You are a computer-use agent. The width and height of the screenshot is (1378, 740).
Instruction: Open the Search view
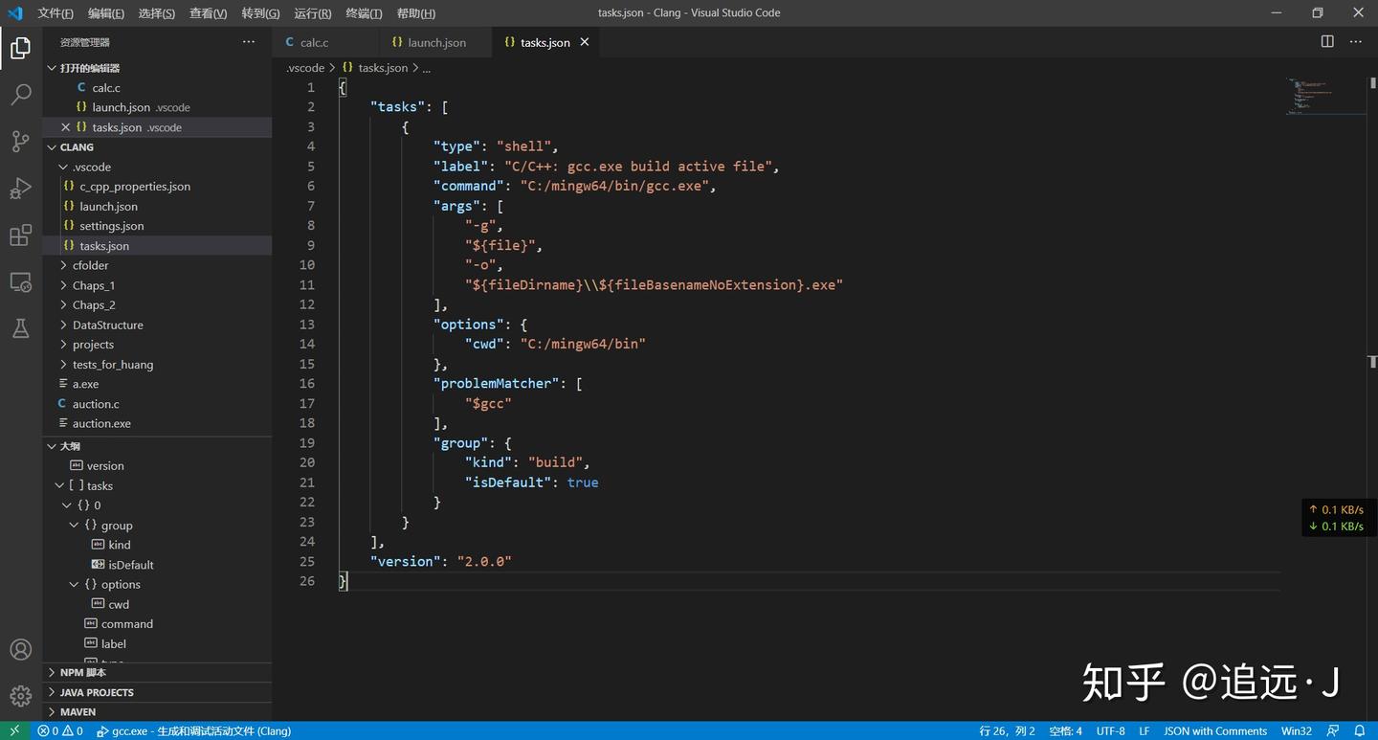coord(20,94)
